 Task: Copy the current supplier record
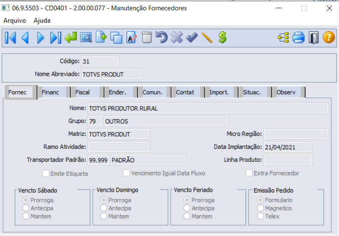coord(116,38)
